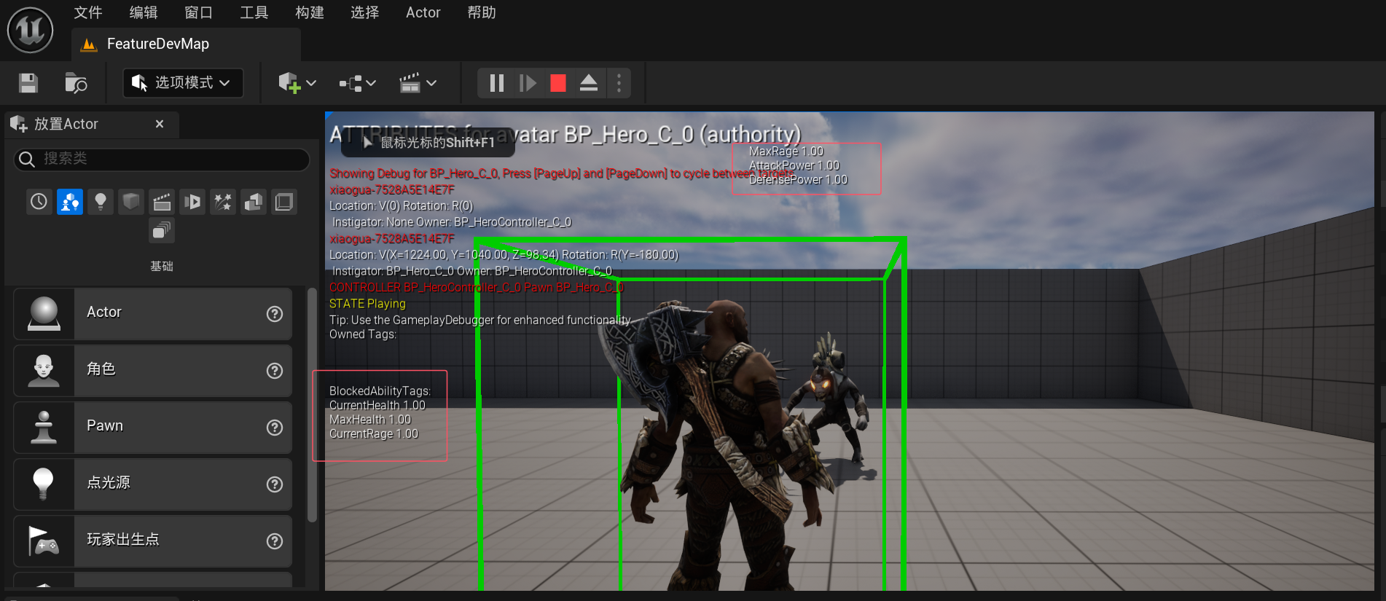1386x601 pixels.
Task: Open the add content cube dropdown
Action: tap(297, 83)
